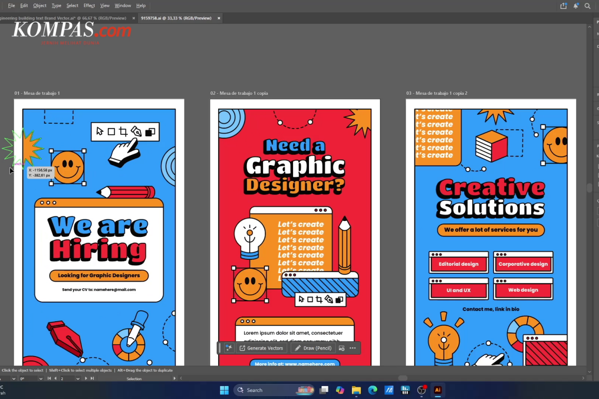599x399 pixels.
Task: Open the Share document icon
Action: coord(564,5)
